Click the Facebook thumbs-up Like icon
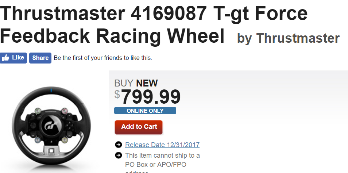This screenshot has height=173, width=348. pyautogui.click(x=5, y=58)
